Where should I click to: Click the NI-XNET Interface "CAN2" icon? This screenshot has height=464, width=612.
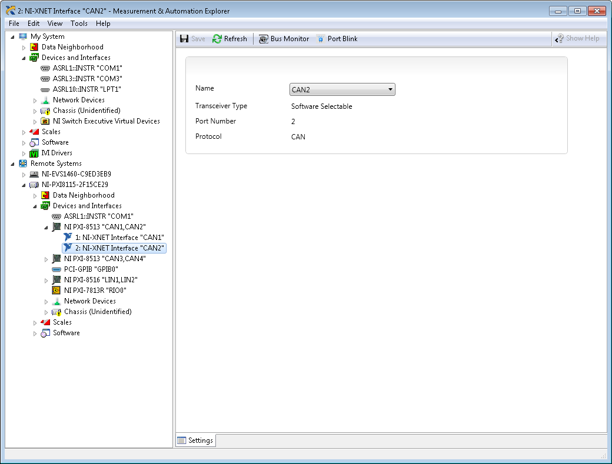[68, 248]
